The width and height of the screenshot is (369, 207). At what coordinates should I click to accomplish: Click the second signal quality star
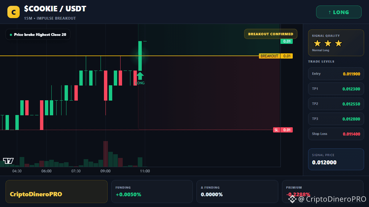point(328,43)
